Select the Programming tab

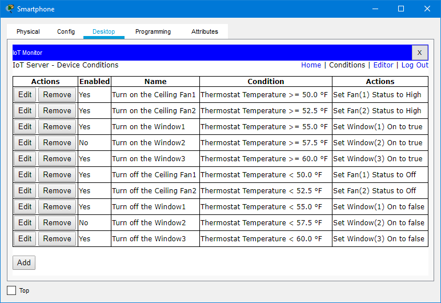(x=153, y=32)
